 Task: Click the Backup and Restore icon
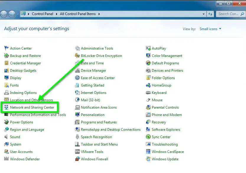[6, 56]
